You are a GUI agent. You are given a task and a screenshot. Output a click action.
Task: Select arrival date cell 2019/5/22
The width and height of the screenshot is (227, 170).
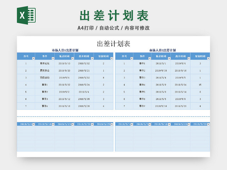tap(64, 85)
